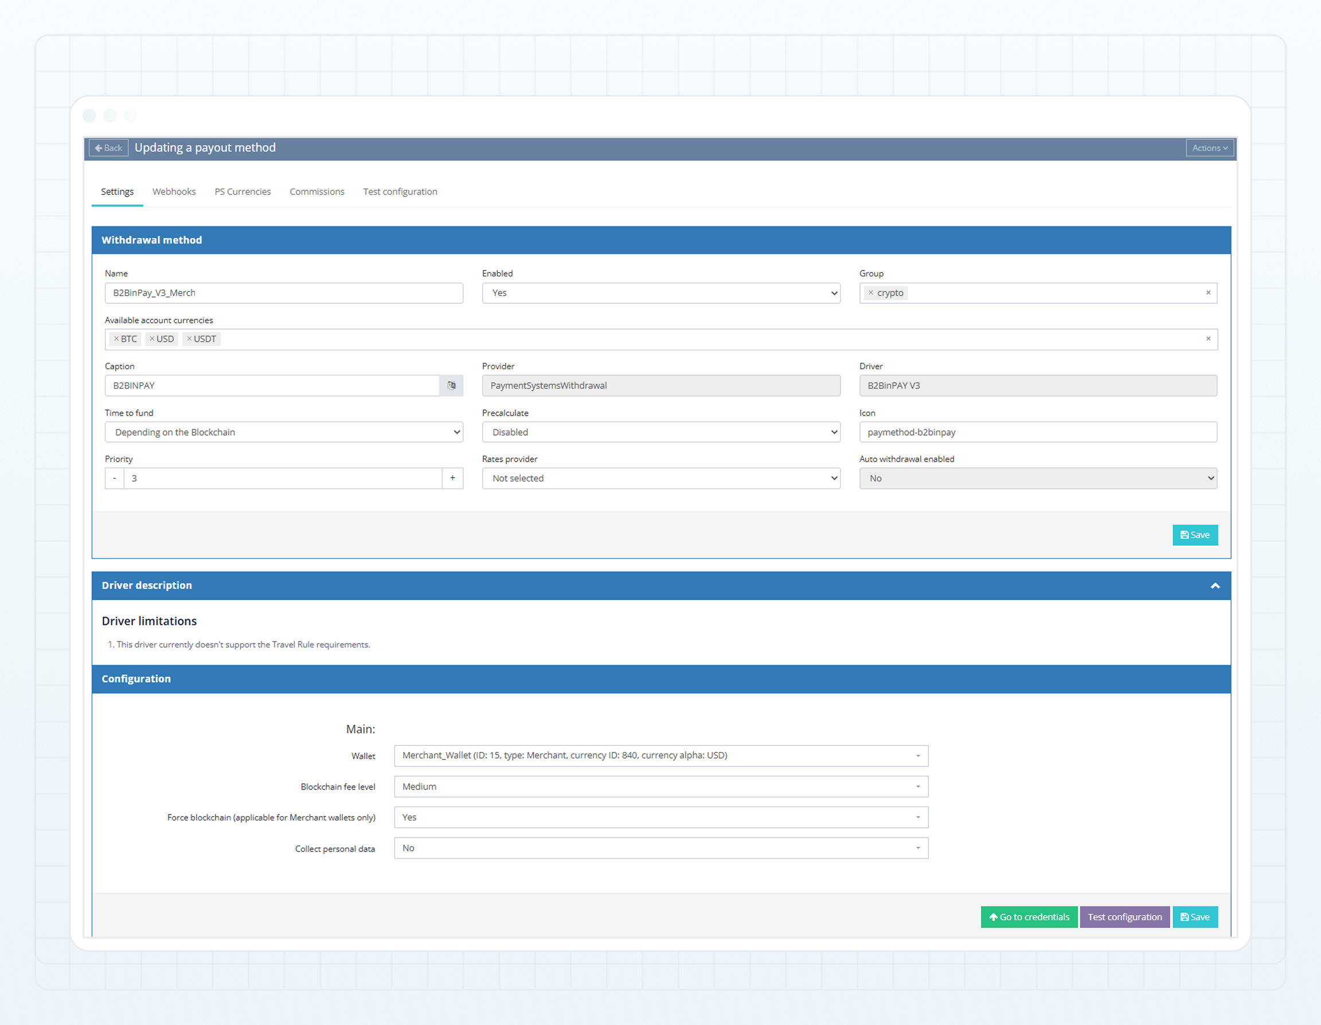Open the Precalculate dropdown
1321x1025 pixels.
[660, 432]
